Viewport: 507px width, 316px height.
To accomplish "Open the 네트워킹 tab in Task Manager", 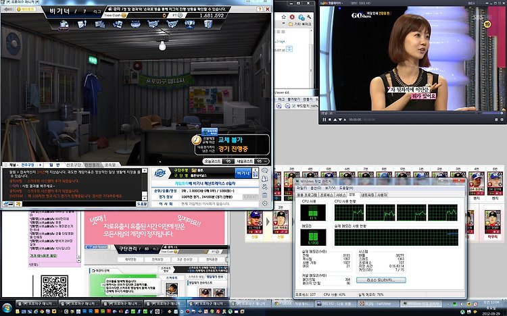I will click(x=368, y=195).
